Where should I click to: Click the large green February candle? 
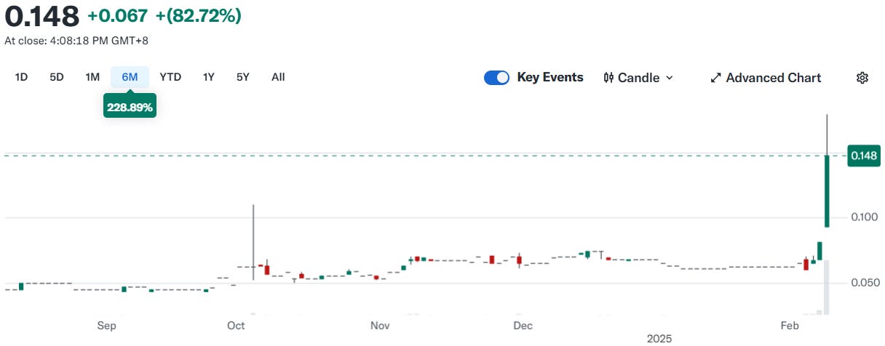(x=828, y=190)
